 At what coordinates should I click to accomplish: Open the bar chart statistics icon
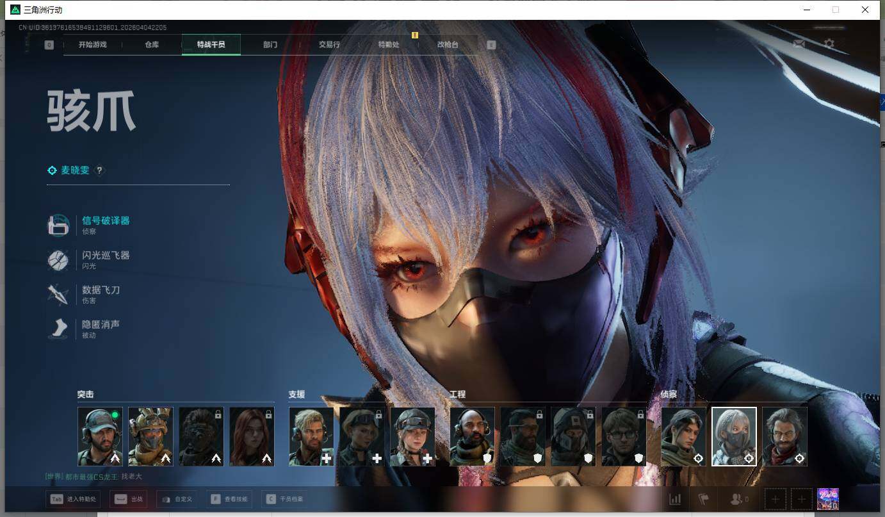pos(675,499)
